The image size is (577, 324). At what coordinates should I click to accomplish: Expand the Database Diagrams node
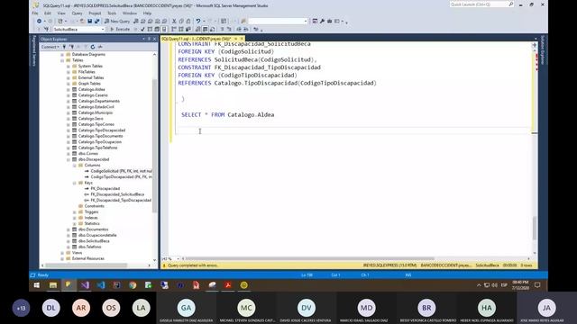[62, 54]
